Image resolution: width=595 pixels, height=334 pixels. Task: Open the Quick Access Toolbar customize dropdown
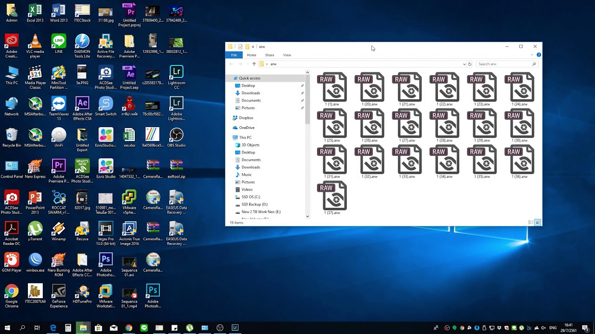(x=253, y=47)
